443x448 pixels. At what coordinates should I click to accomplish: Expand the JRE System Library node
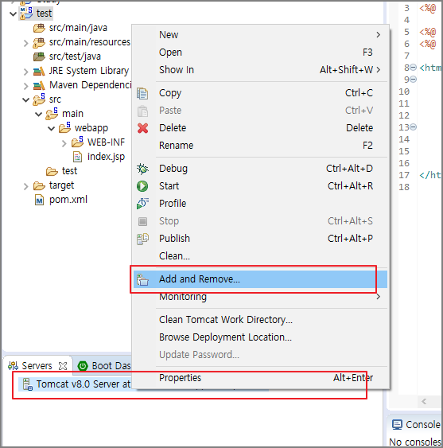[26, 72]
